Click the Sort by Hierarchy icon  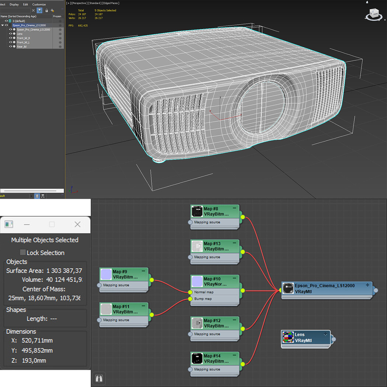point(43,196)
